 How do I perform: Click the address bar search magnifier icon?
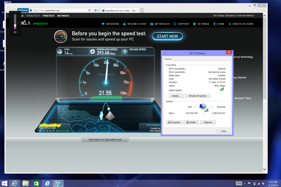89,10
